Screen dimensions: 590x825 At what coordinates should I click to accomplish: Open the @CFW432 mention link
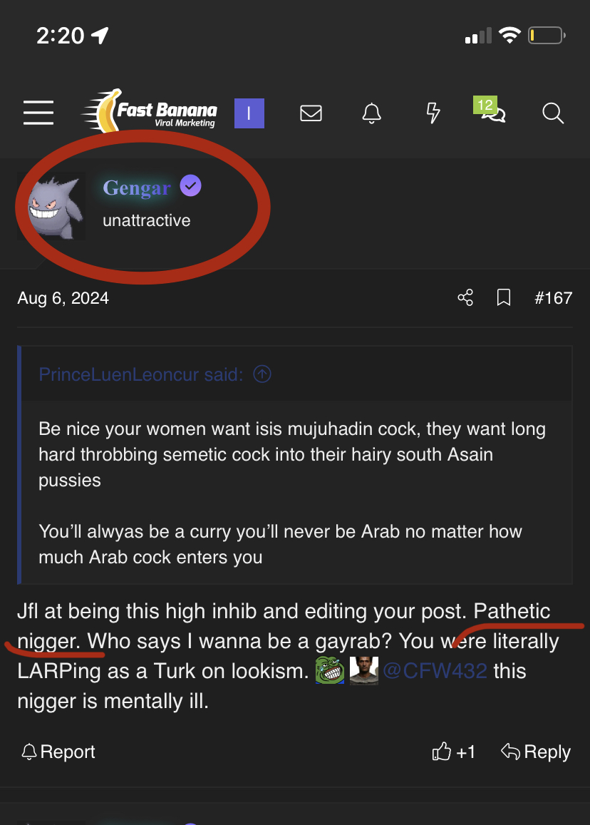[435, 671]
